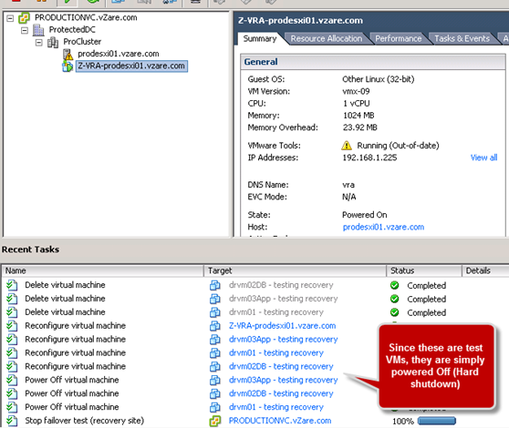Screen dimensions: 509x428
Task: Select host prodesxi01.vzare.com in the inventory tree
Action: 119,54
